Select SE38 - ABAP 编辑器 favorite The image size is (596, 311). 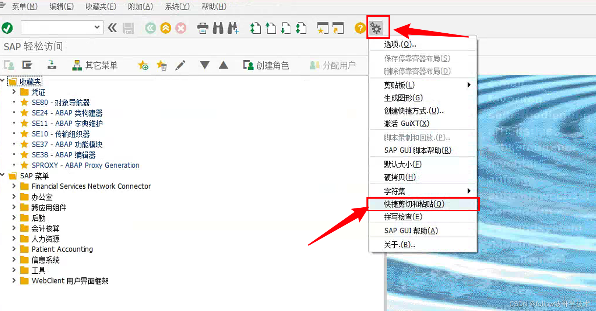(x=63, y=155)
